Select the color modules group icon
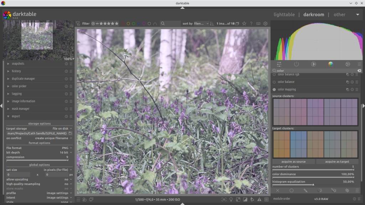 pos(330,64)
